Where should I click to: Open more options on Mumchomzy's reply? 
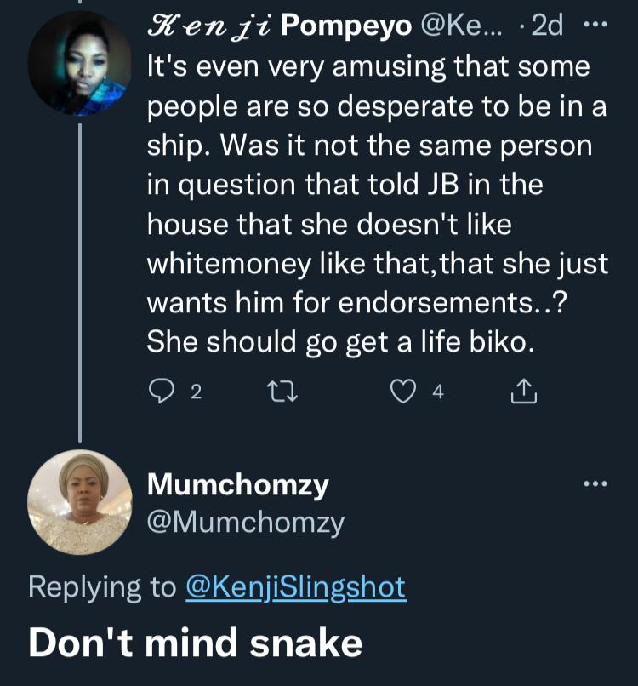point(595,483)
